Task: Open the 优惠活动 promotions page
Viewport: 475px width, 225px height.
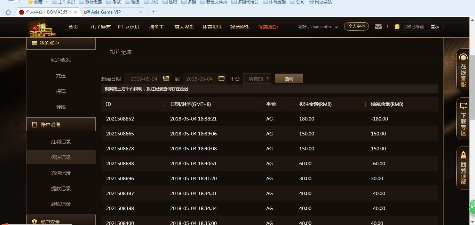Action: point(268,27)
